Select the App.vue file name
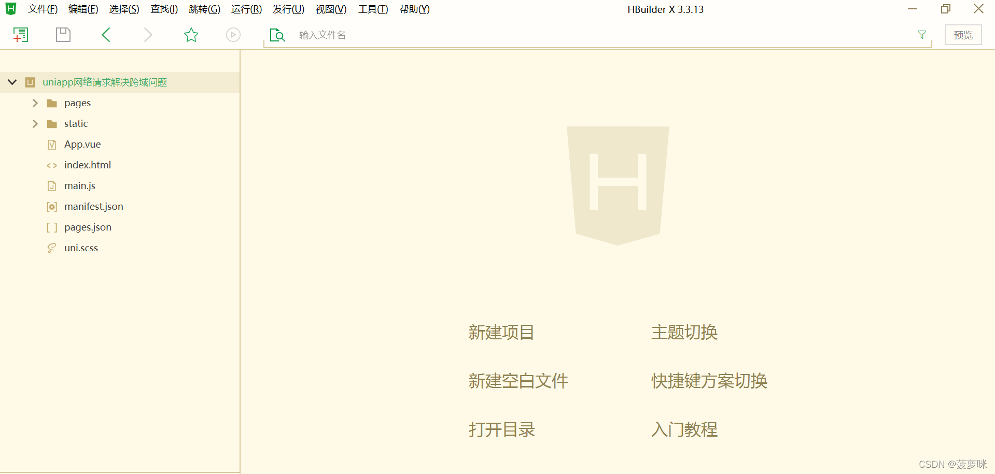The image size is (995, 474). coord(82,145)
